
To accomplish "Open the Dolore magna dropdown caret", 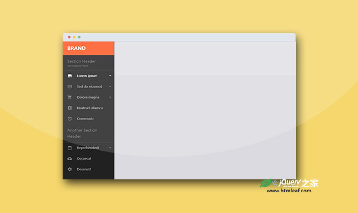I will 110,97.
